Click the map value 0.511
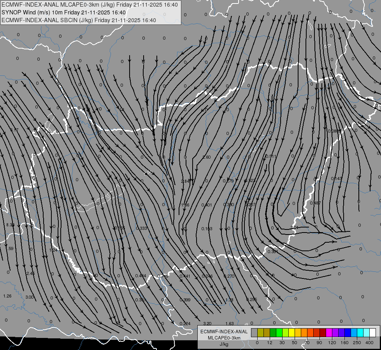 point(271,156)
